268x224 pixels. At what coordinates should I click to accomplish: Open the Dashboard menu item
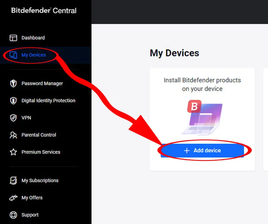[33, 38]
